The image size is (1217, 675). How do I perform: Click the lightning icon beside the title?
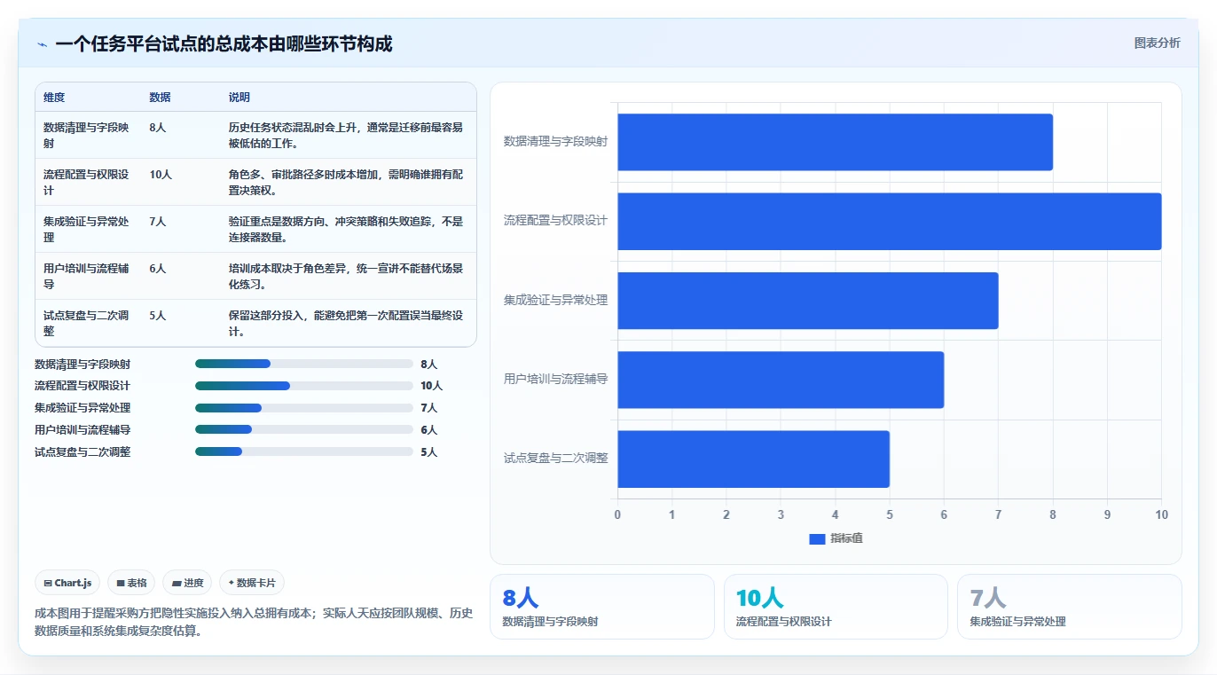(x=42, y=44)
